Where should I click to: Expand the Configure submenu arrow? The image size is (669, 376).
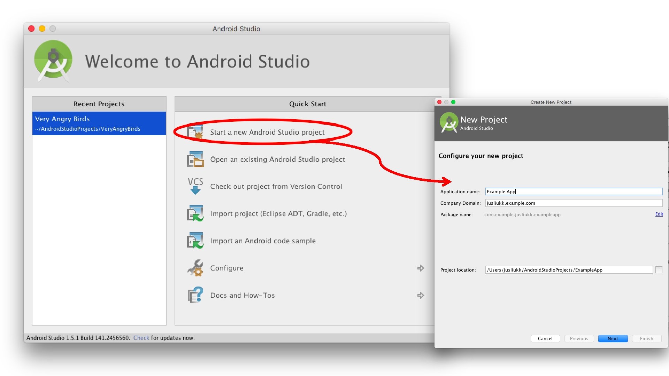[x=421, y=268]
